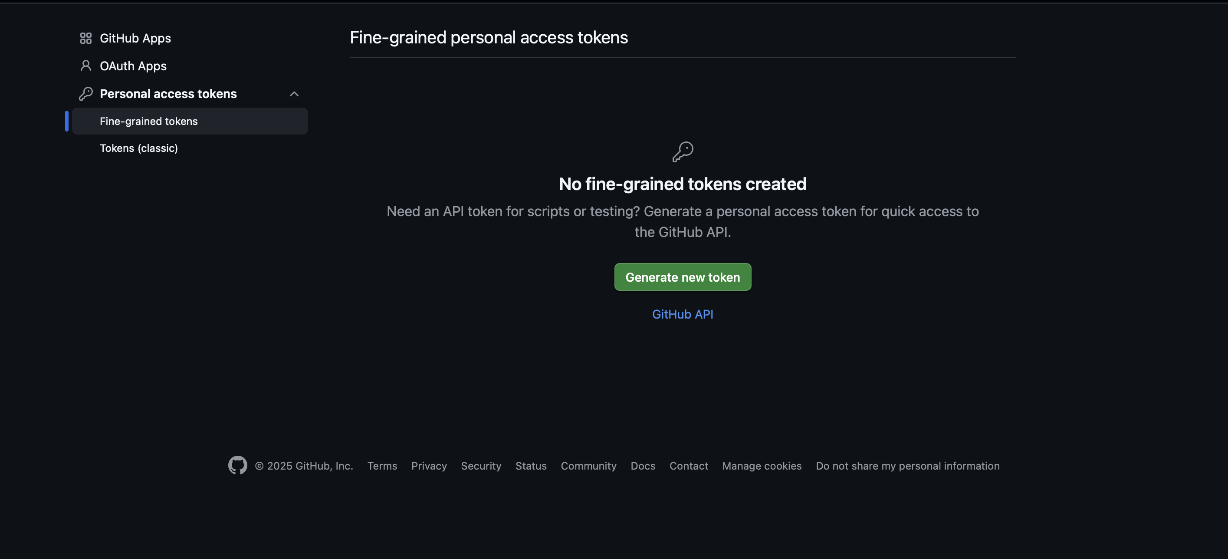Collapse the Personal access tokens section
Image resolution: width=1228 pixels, height=559 pixels.
294,93
